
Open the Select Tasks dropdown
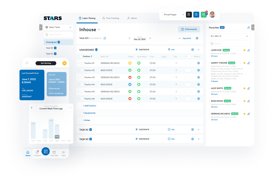58,27
